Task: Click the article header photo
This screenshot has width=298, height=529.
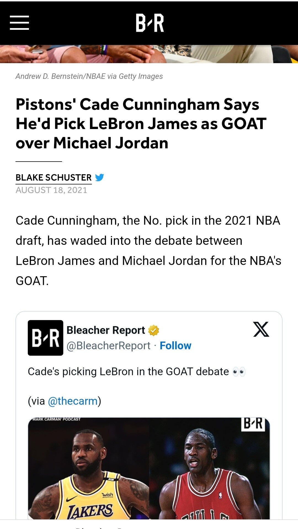Action: tap(149, 54)
